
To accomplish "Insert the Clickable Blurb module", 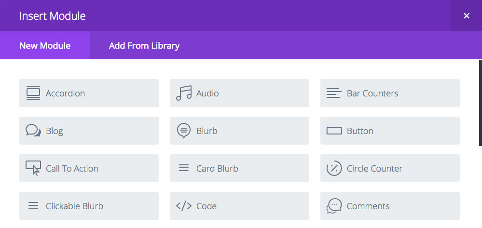I will tap(89, 206).
